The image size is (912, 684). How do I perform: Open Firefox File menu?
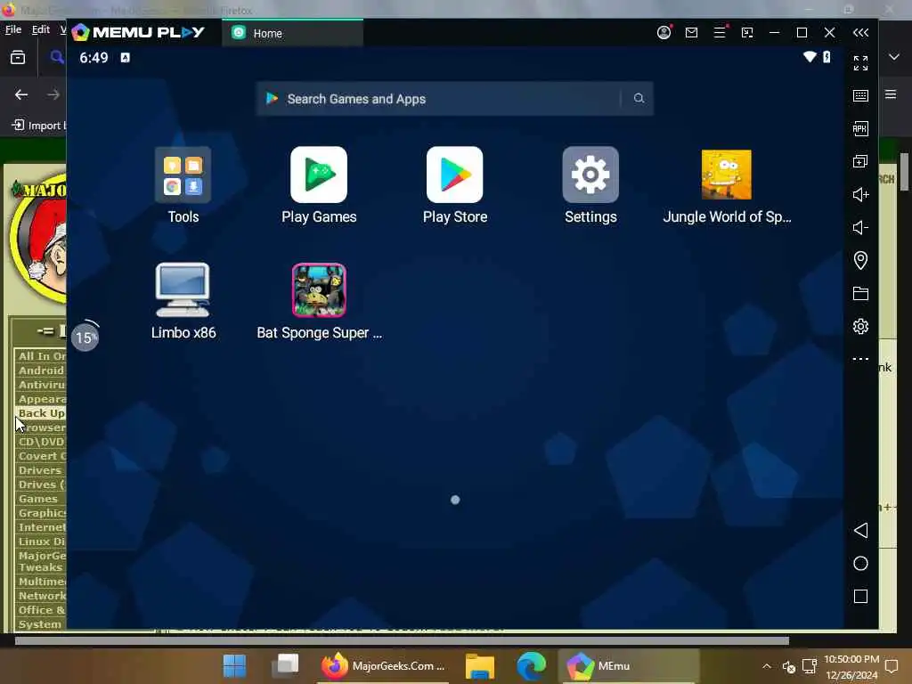point(12,29)
